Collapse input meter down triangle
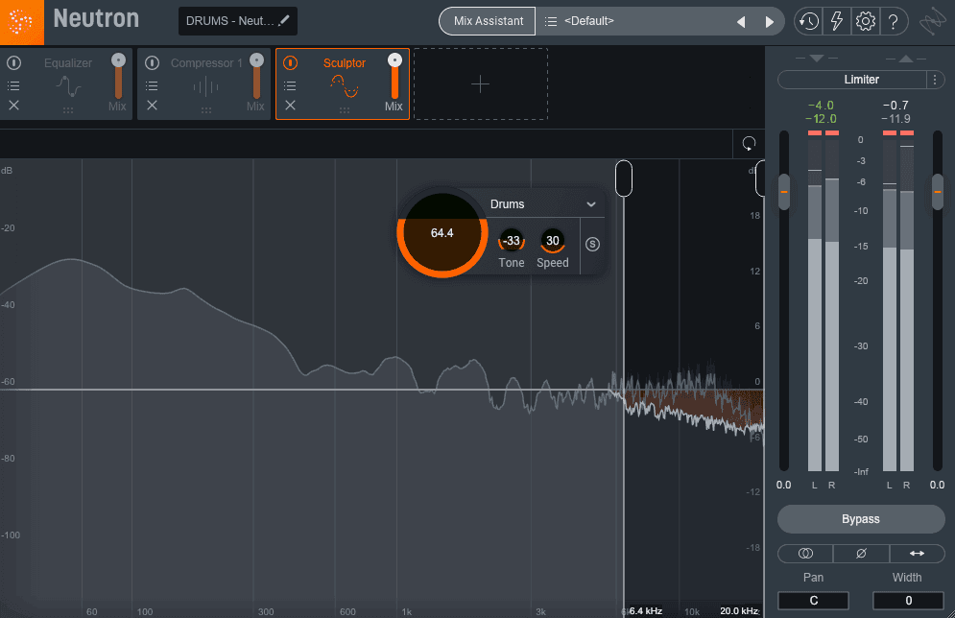955x618 pixels. pyautogui.click(x=817, y=59)
